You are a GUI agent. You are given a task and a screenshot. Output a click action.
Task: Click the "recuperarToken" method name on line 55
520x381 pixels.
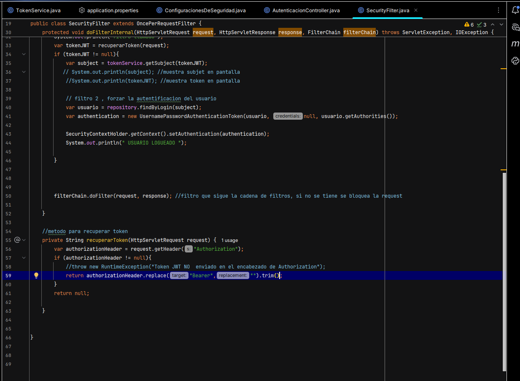click(107, 240)
